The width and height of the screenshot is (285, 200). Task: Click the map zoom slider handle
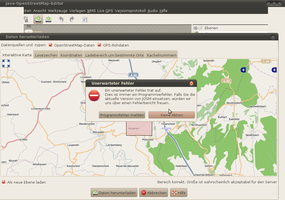click(28, 31)
